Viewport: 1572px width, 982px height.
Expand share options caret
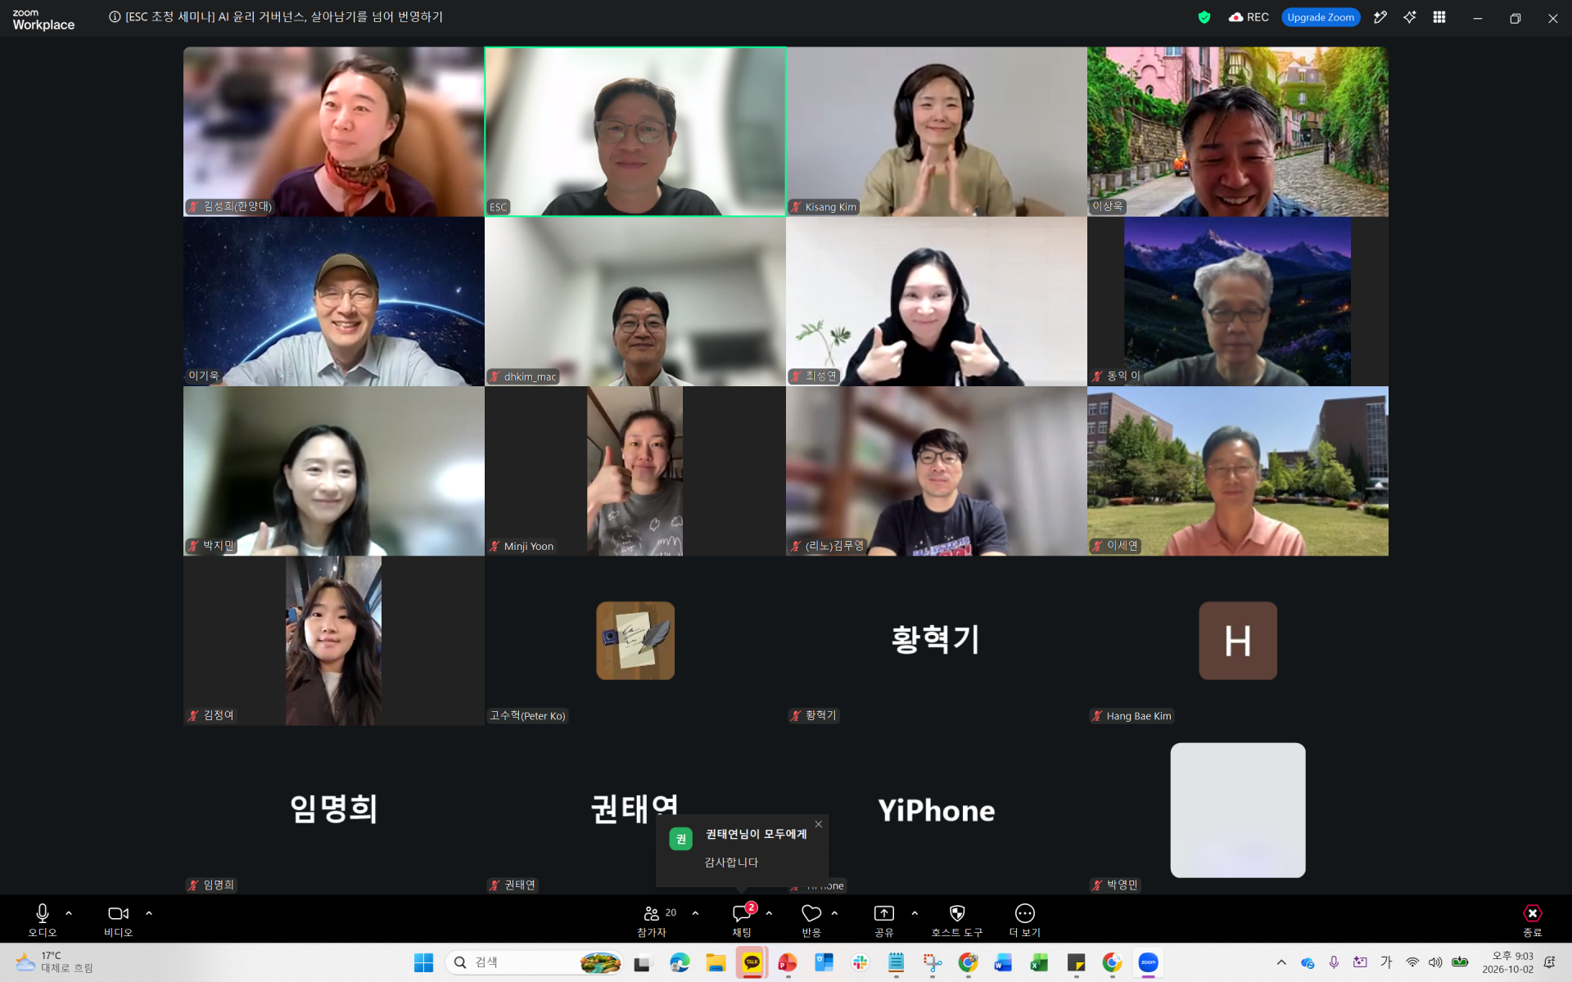915,913
